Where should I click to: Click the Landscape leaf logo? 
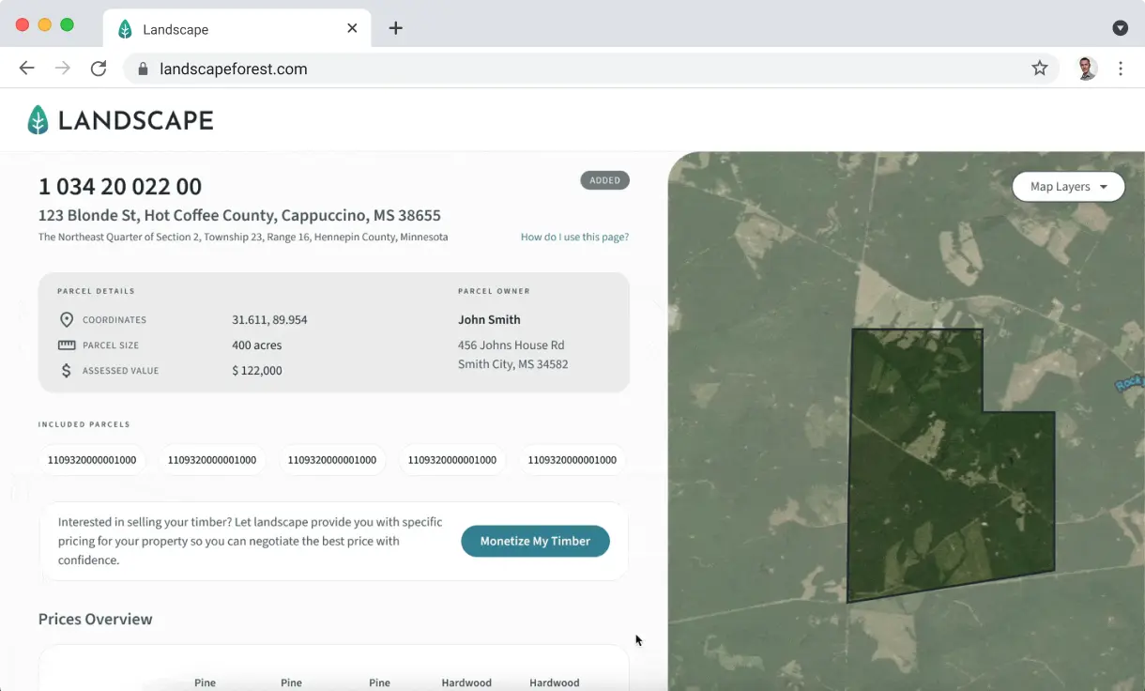(38, 119)
